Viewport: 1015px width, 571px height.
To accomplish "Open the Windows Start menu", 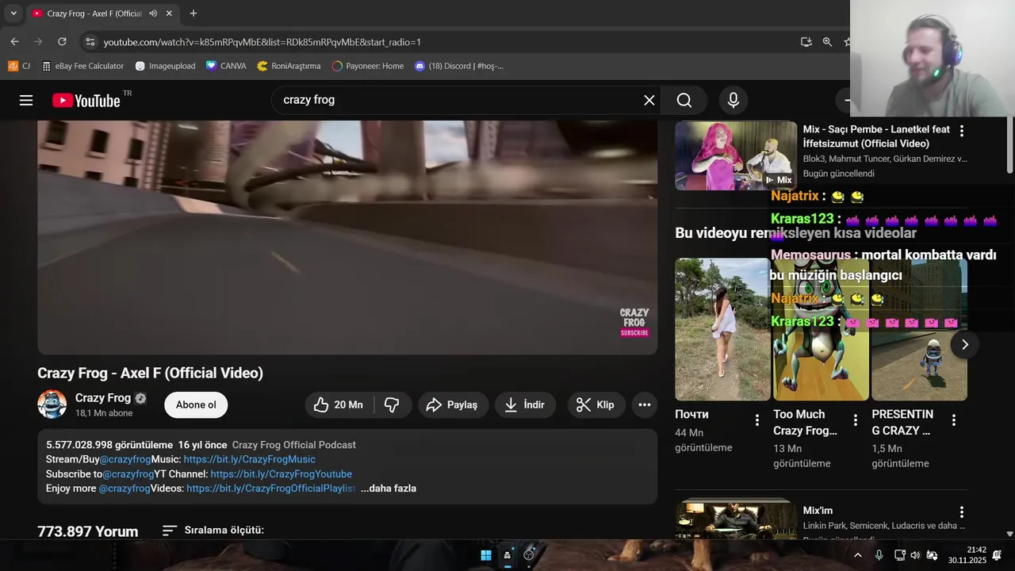I will click(485, 555).
